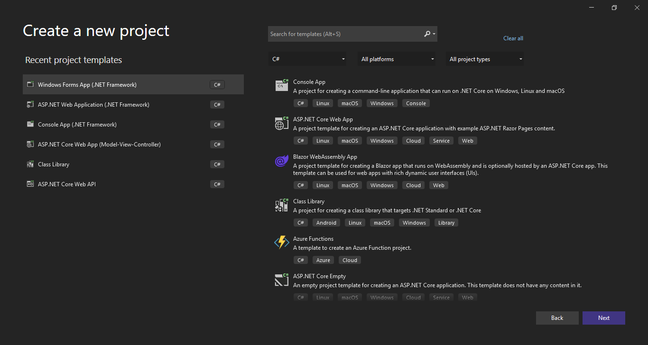
Task: Select ASP.NET Core Web App (Model-View-Controller) recent template
Action: pos(133,144)
